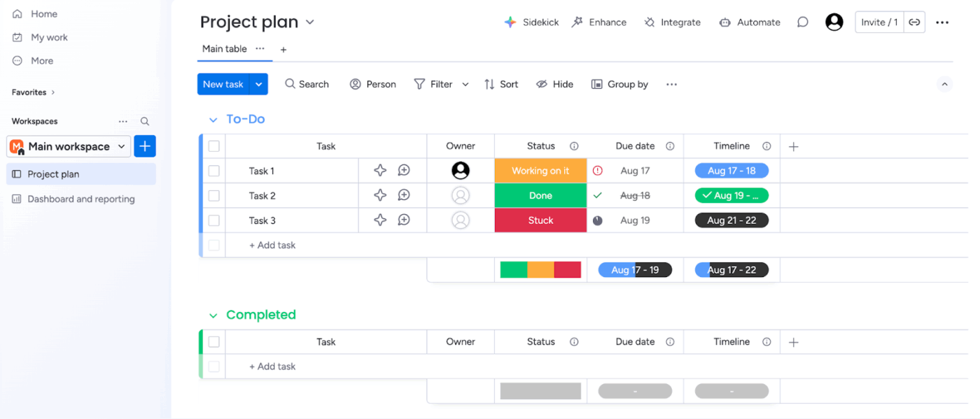Image resolution: width=980 pixels, height=419 pixels.
Task: Click the New task button
Action: click(x=223, y=84)
